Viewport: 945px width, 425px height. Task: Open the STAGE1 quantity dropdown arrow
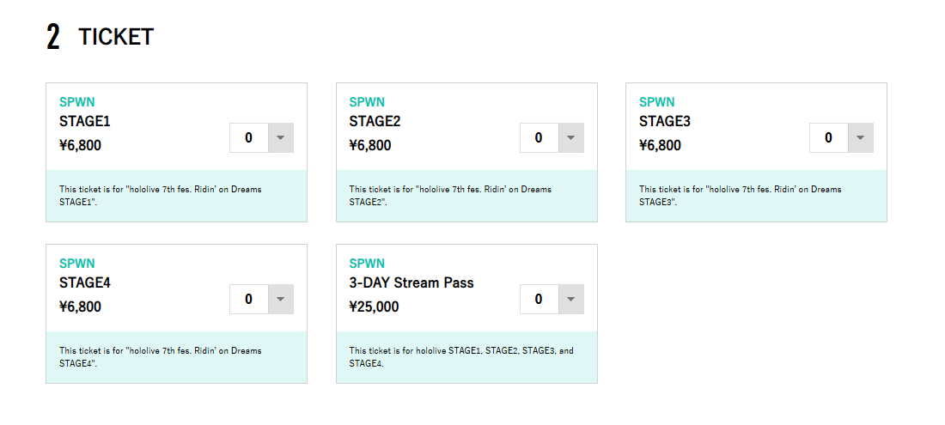(281, 138)
